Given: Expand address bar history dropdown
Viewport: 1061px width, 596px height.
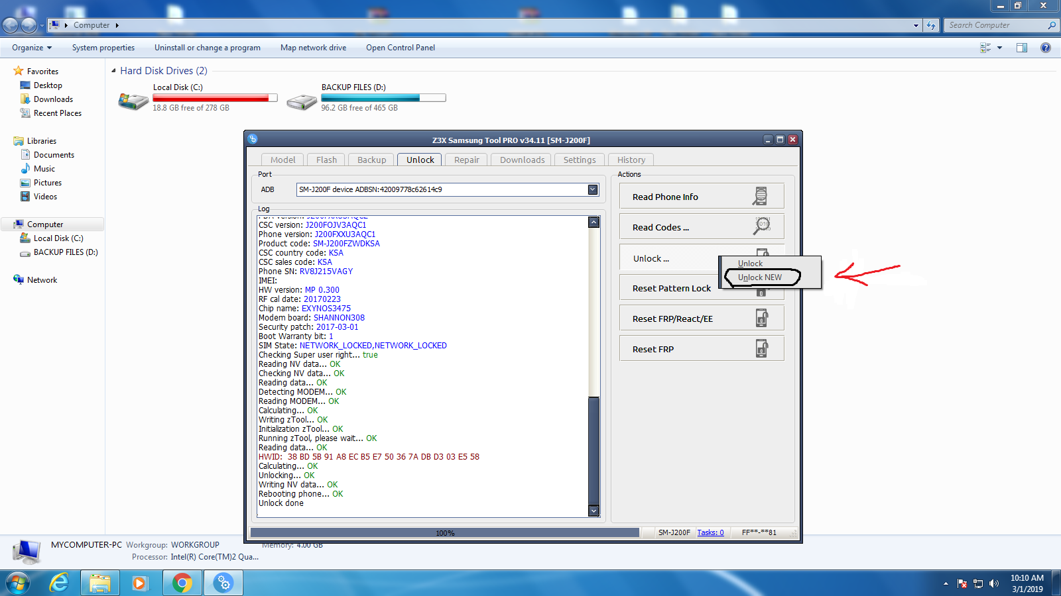Looking at the screenshot, I should 916,25.
